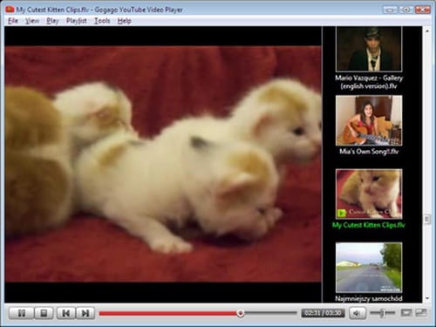Open the Tools menu

[x=102, y=21]
